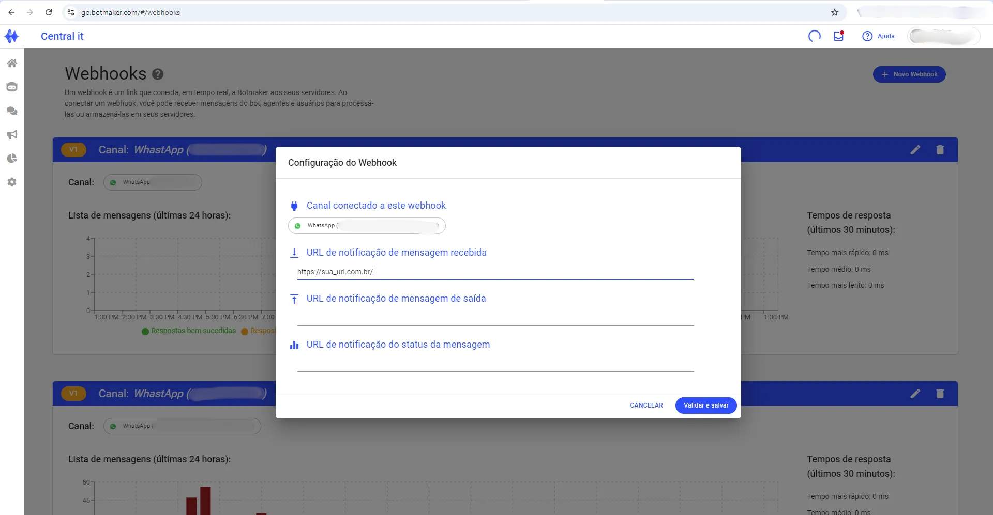Open the Bots sidebar icon
Image resolution: width=993 pixels, height=515 pixels.
(12, 87)
